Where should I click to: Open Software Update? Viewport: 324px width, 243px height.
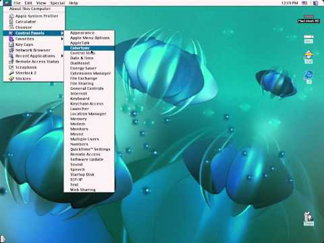(89, 159)
